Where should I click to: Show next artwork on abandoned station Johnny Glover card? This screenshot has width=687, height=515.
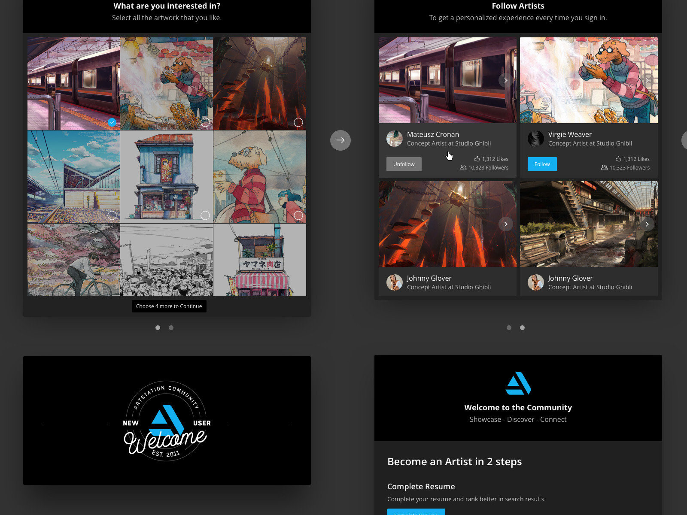[x=647, y=224]
